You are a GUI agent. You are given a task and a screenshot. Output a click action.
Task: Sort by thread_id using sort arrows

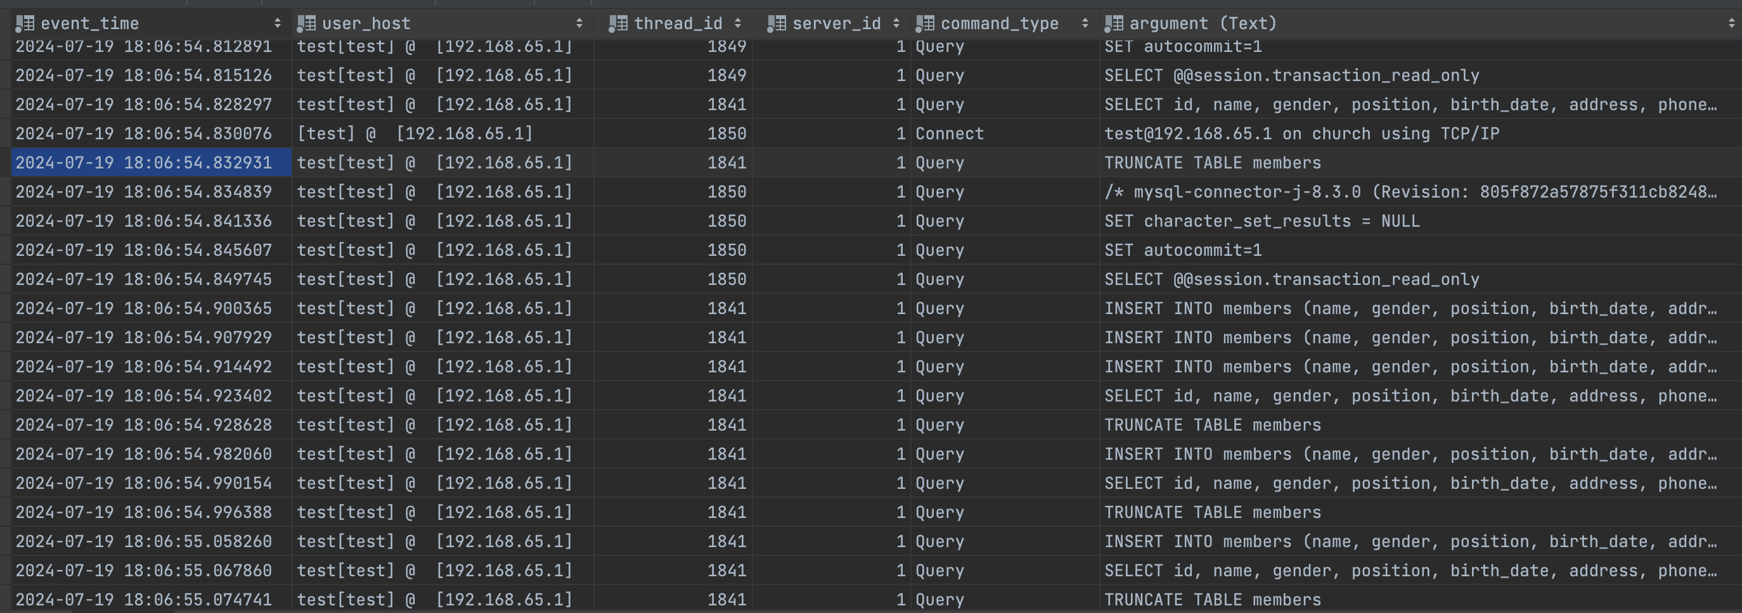pos(738,23)
